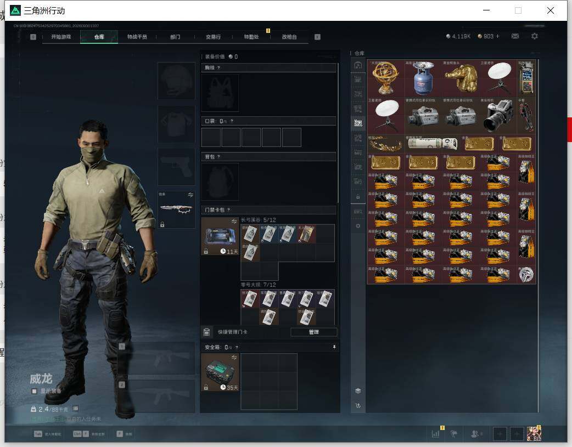This screenshot has height=447, width=572.
Task: Open the stacked layers icon in the warehouse sidebar
Action: [358, 391]
